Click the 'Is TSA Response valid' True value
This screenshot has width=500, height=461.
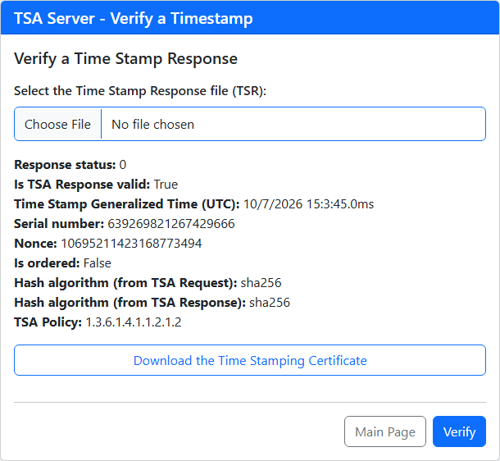[166, 185]
